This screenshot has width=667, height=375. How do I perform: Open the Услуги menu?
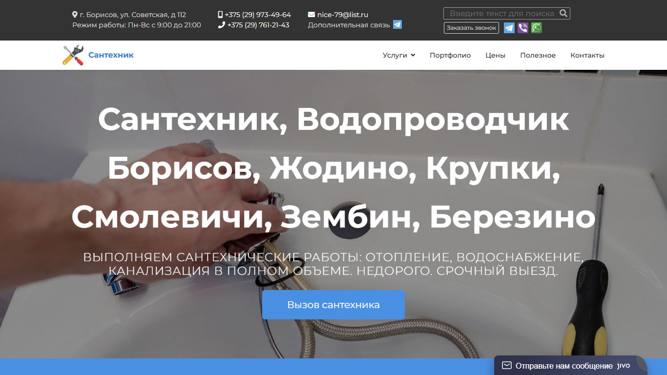click(x=395, y=55)
